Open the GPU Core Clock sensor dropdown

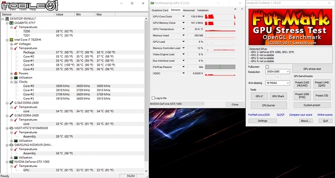click(183, 16)
